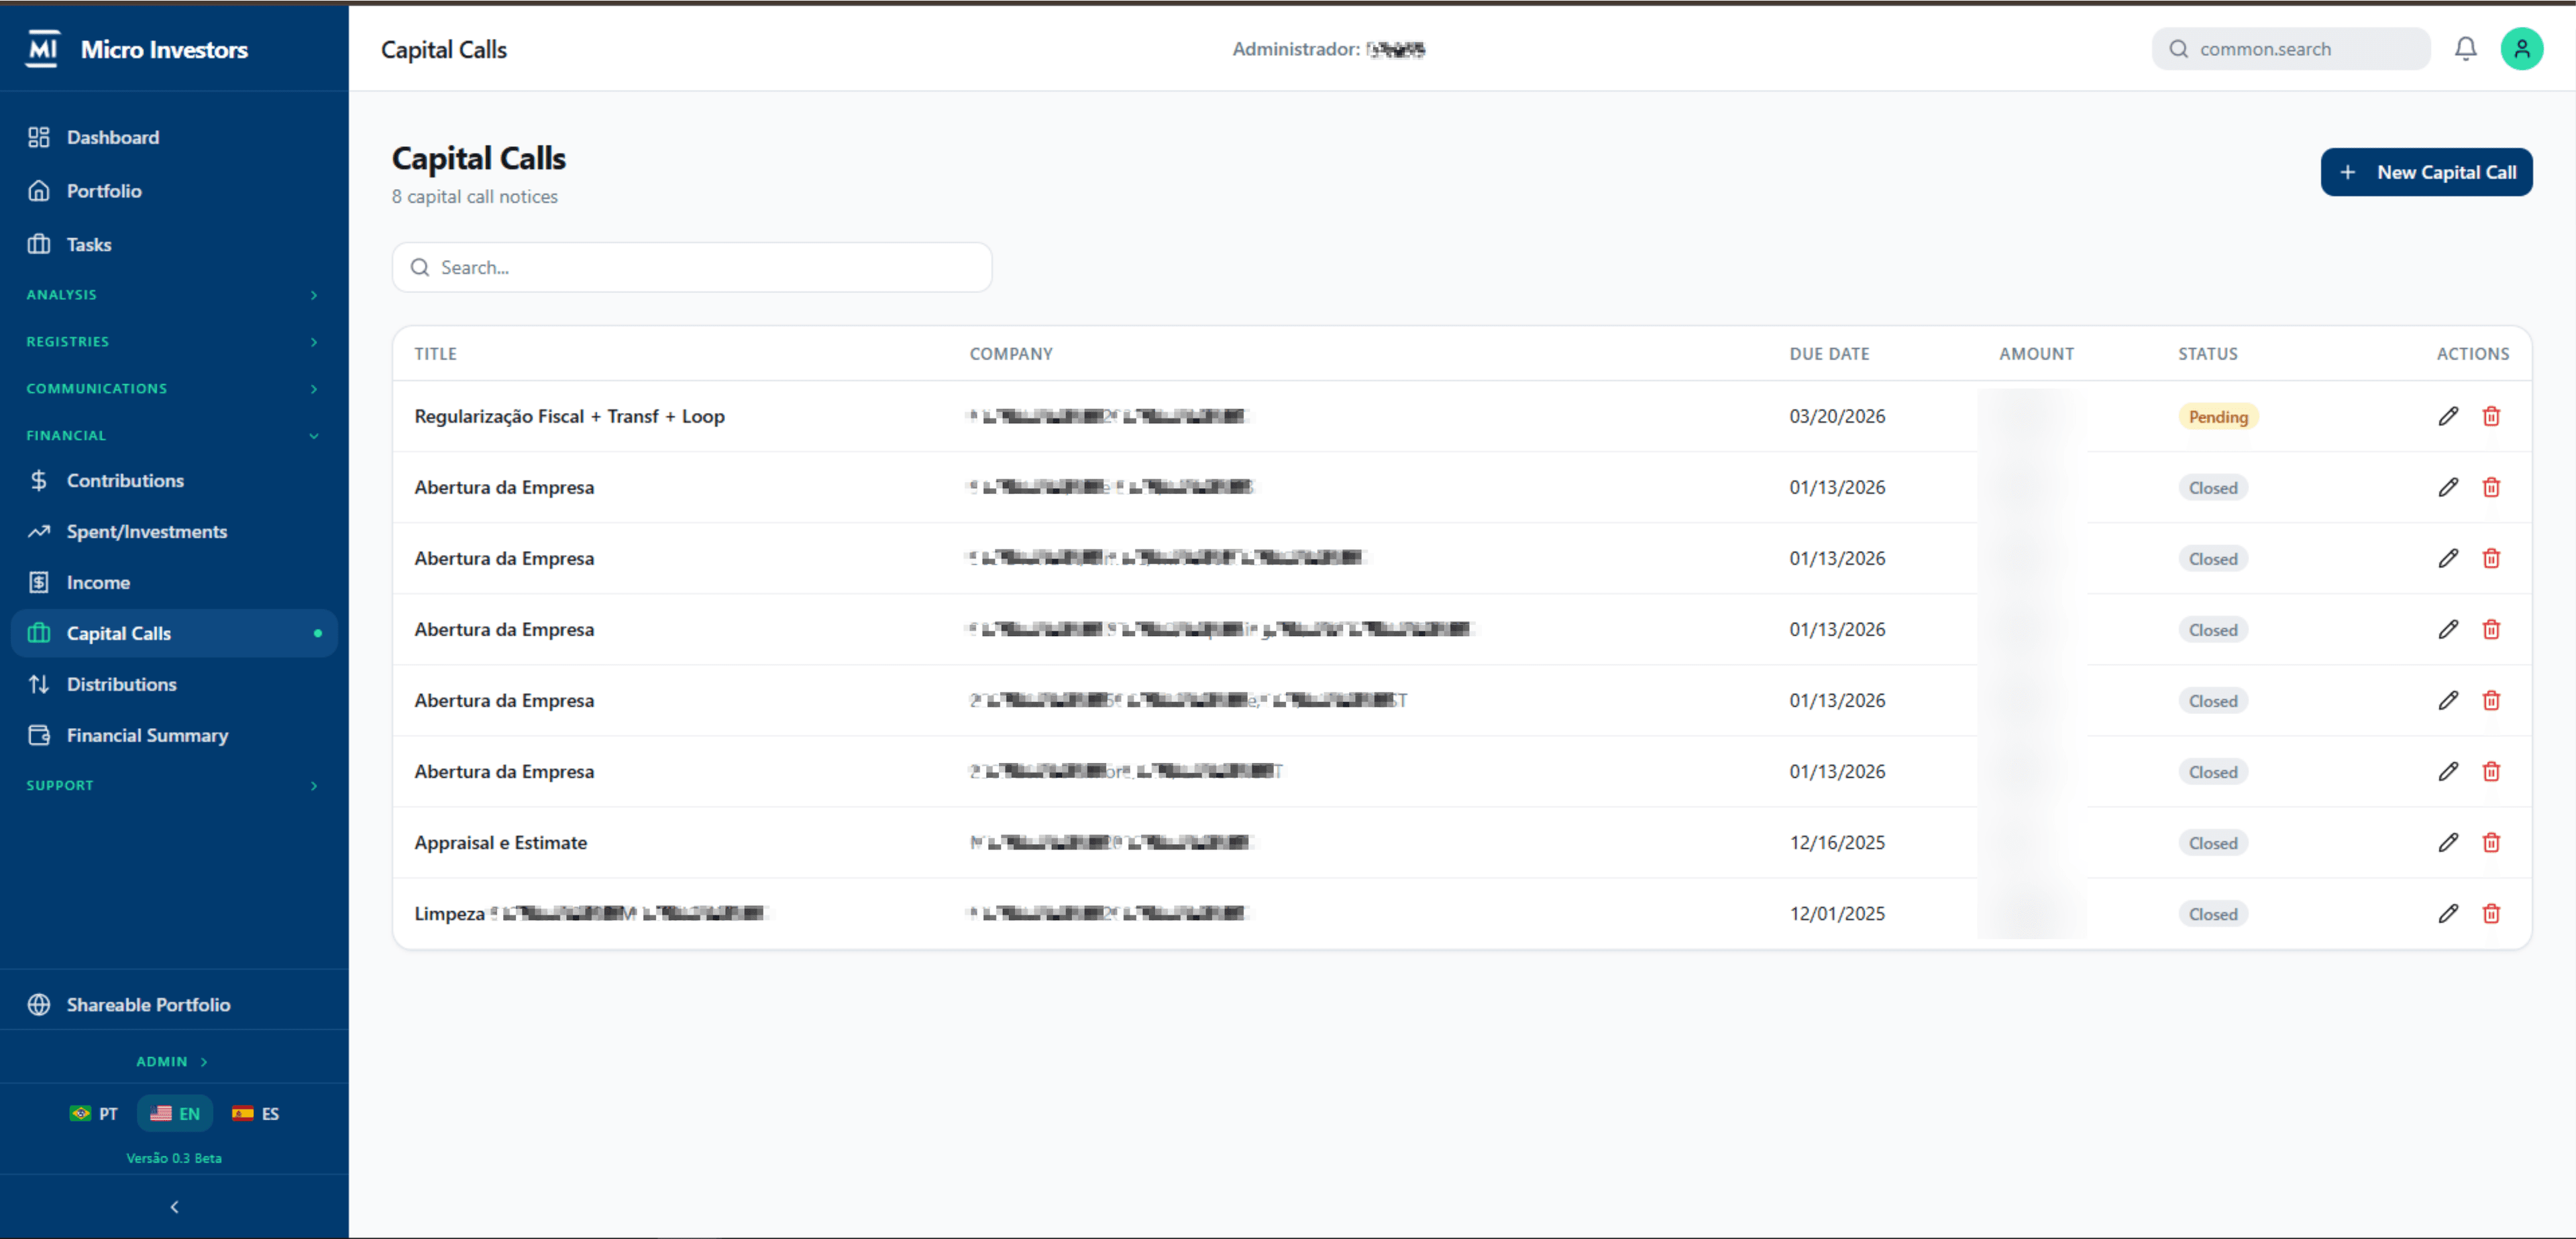Edit the Appraisal e Estimate row

point(2447,842)
